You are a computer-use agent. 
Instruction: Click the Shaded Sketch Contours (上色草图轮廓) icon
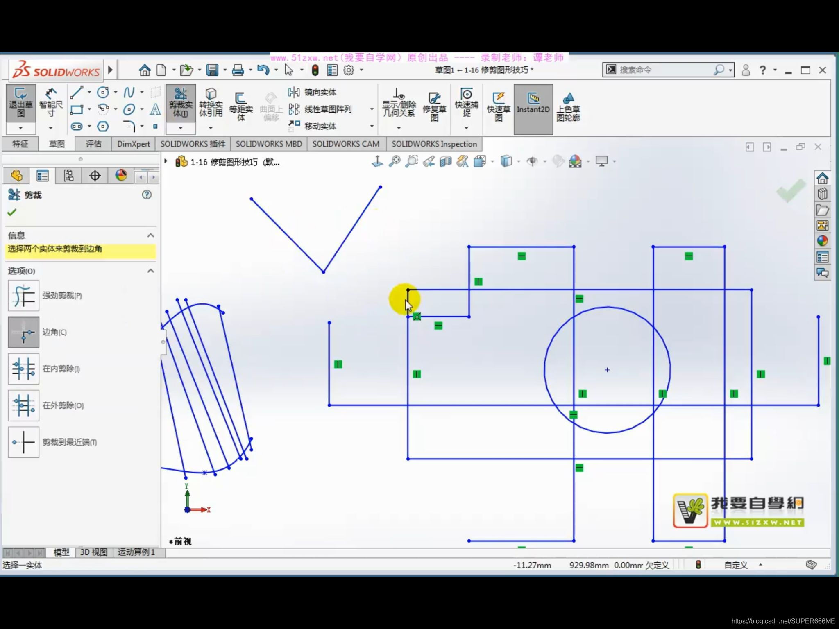pyautogui.click(x=568, y=106)
